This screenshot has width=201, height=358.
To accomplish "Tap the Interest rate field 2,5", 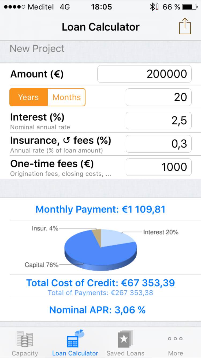I will click(158, 120).
